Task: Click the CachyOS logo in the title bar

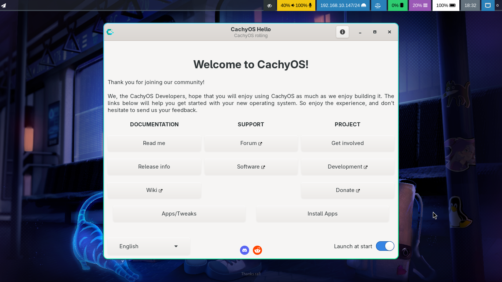Action: [110, 32]
